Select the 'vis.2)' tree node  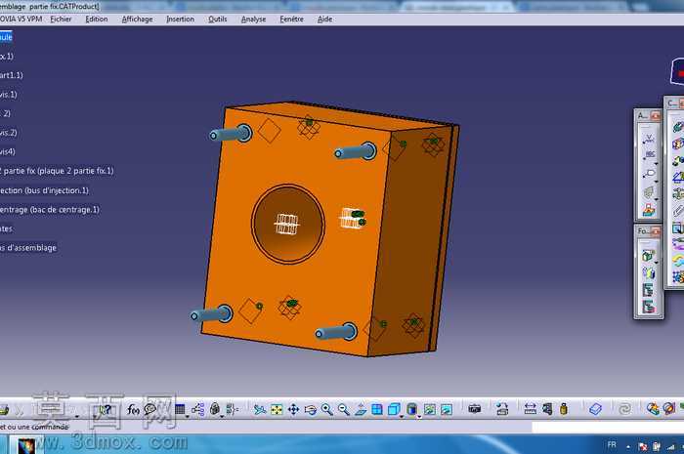(8, 133)
